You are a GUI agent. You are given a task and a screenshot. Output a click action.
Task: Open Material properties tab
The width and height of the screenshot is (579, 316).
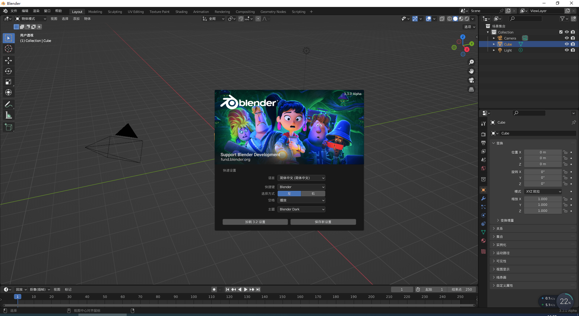coord(483,241)
